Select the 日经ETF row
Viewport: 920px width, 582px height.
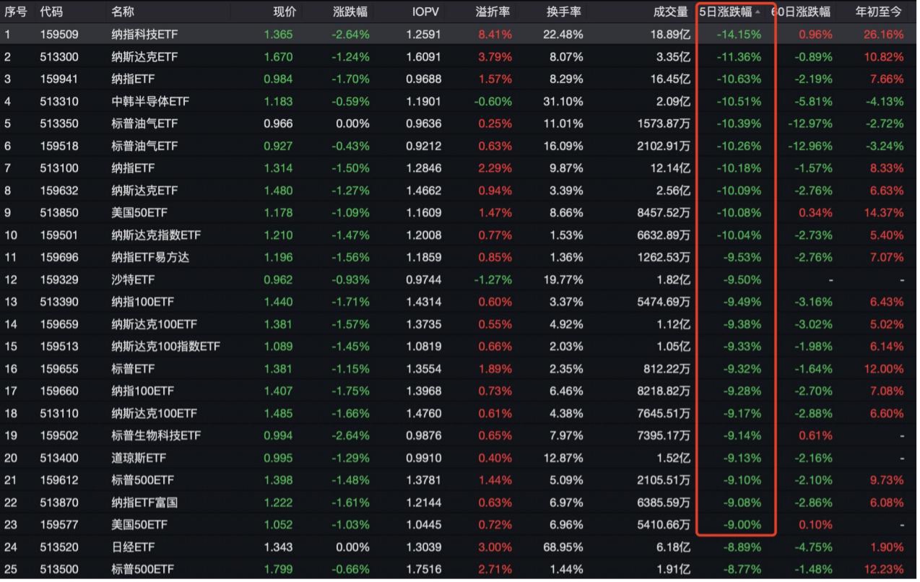coord(133,547)
